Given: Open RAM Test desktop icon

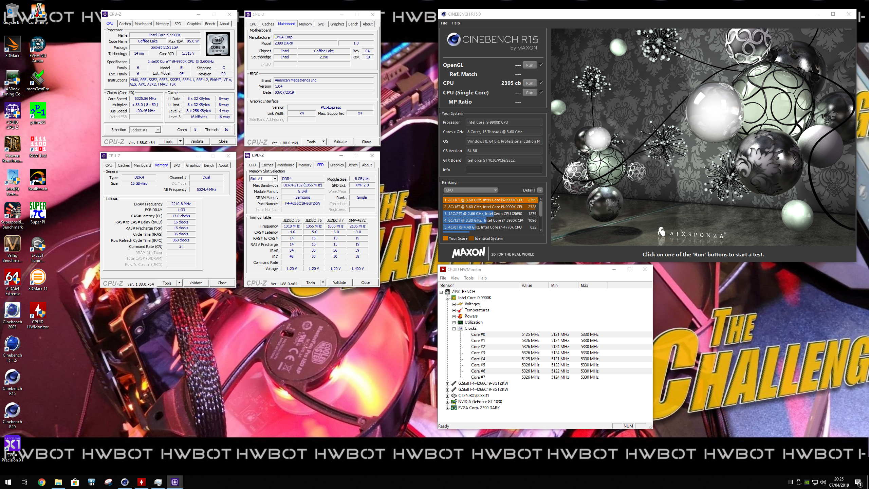Looking at the screenshot, I should (38, 147).
